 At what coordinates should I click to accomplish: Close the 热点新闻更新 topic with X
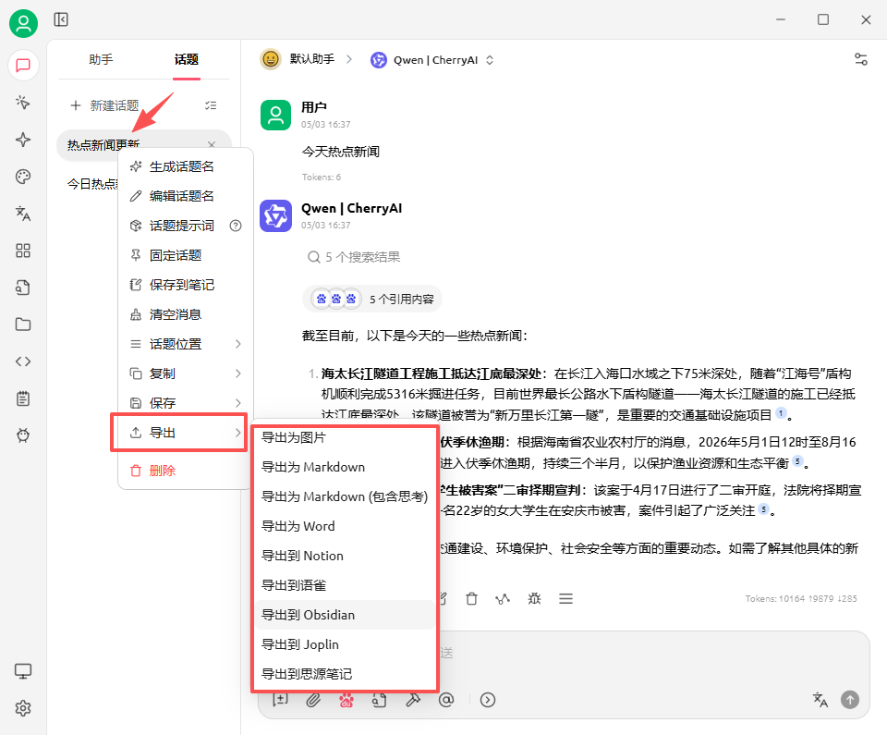[212, 144]
